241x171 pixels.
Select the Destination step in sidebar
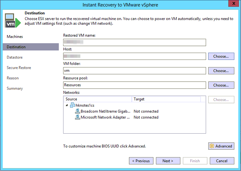pyautogui.click(x=16, y=47)
